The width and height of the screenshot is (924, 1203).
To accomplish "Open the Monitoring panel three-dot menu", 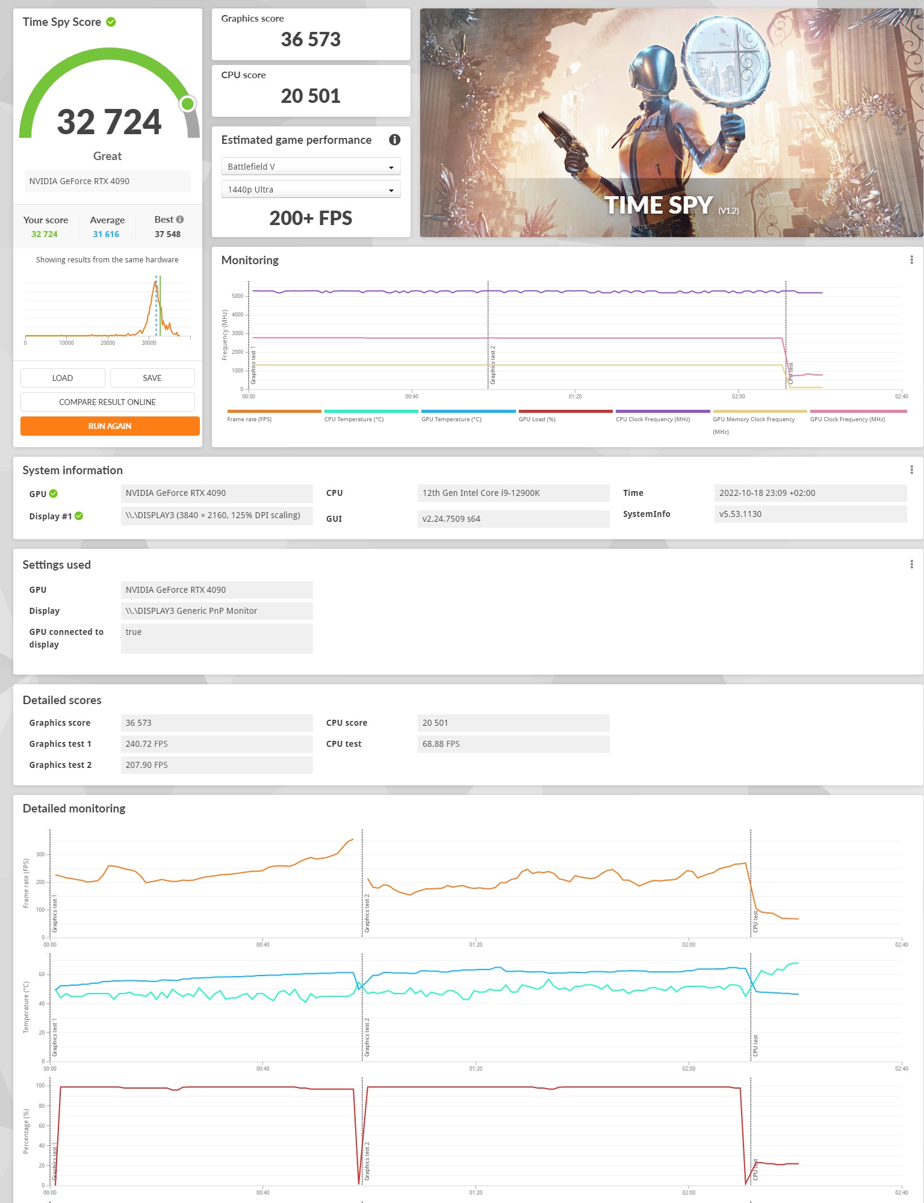I will pos(911,260).
